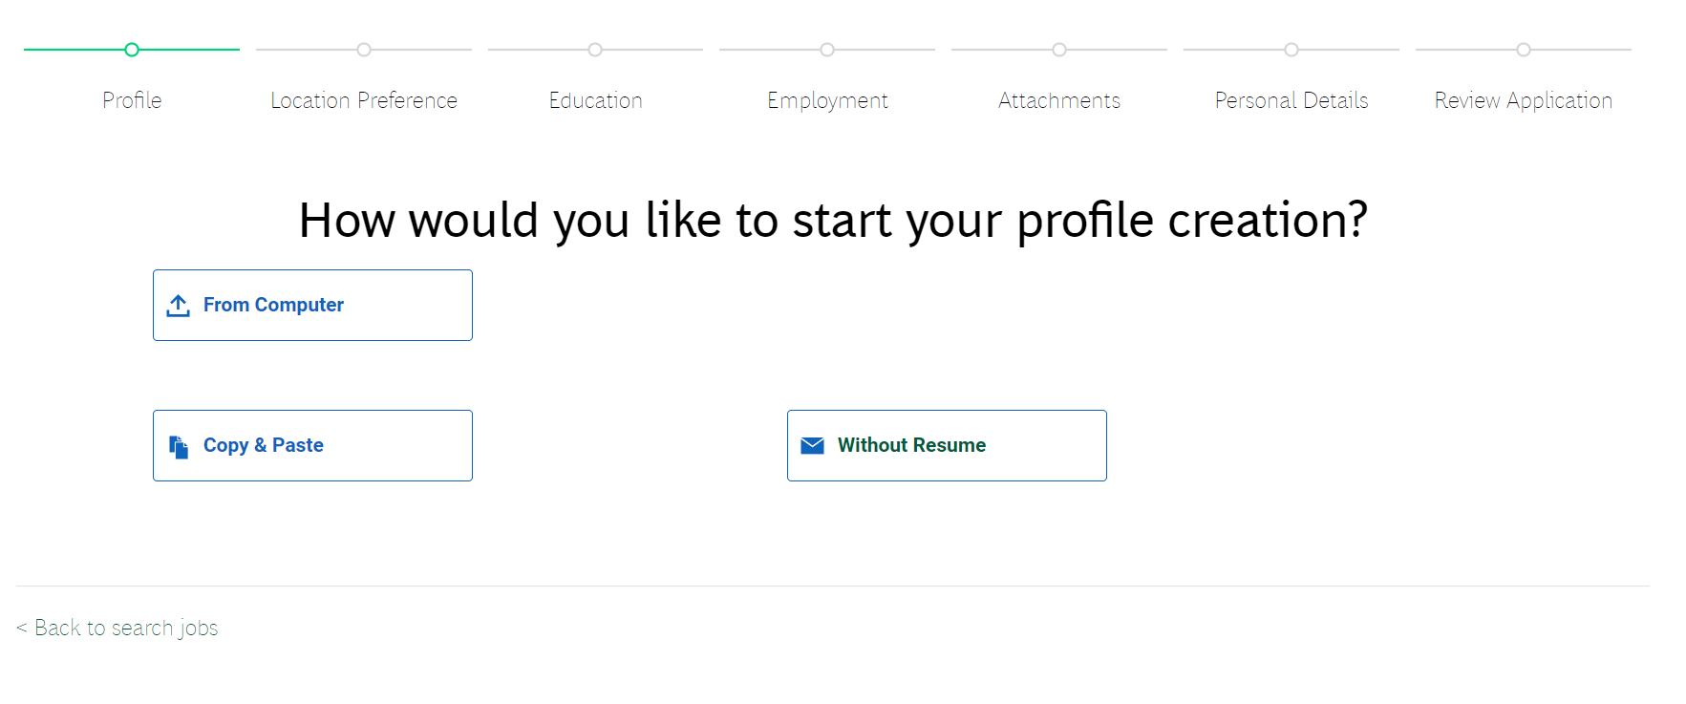Click the Profile step circle marker
This screenshot has width=1686, height=704.
(132, 50)
